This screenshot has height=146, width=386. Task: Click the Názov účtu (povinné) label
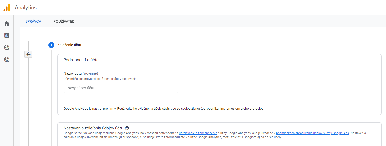pyautogui.click(x=81, y=73)
